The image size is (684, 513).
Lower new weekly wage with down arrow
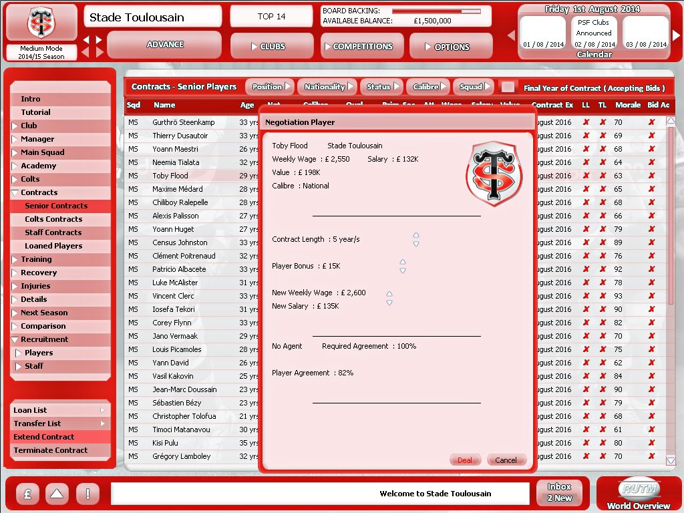pyautogui.click(x=389, y=303)
